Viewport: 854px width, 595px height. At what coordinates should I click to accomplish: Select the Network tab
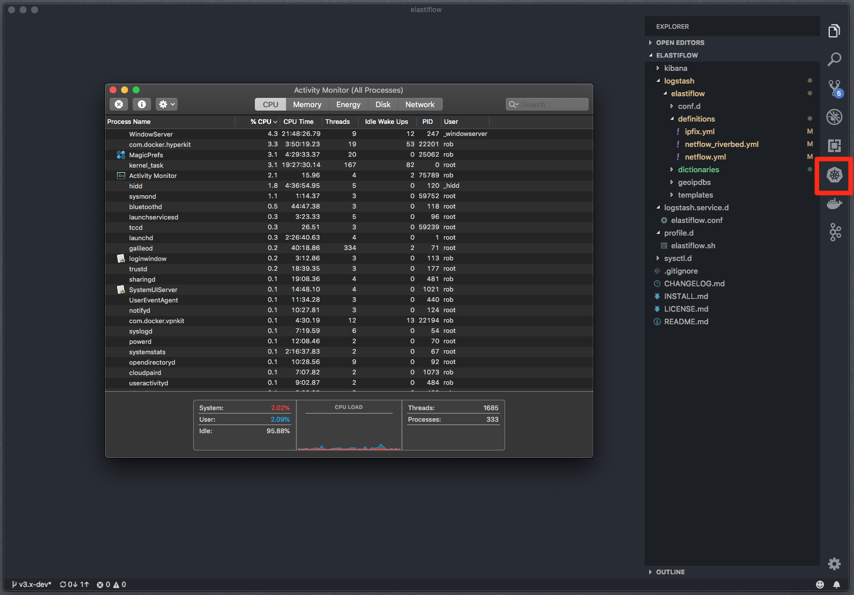(420, 104)
